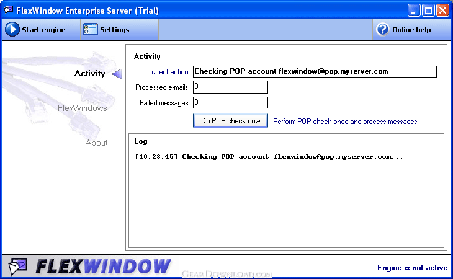Minimize the FlexWindow window
Viewport: 453px width, 279px height.
[414, 11]
